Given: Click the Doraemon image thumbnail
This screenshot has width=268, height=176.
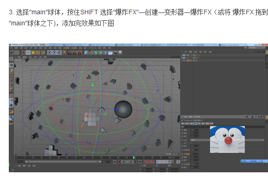Looking at the screenshot, I should point(227,140).
